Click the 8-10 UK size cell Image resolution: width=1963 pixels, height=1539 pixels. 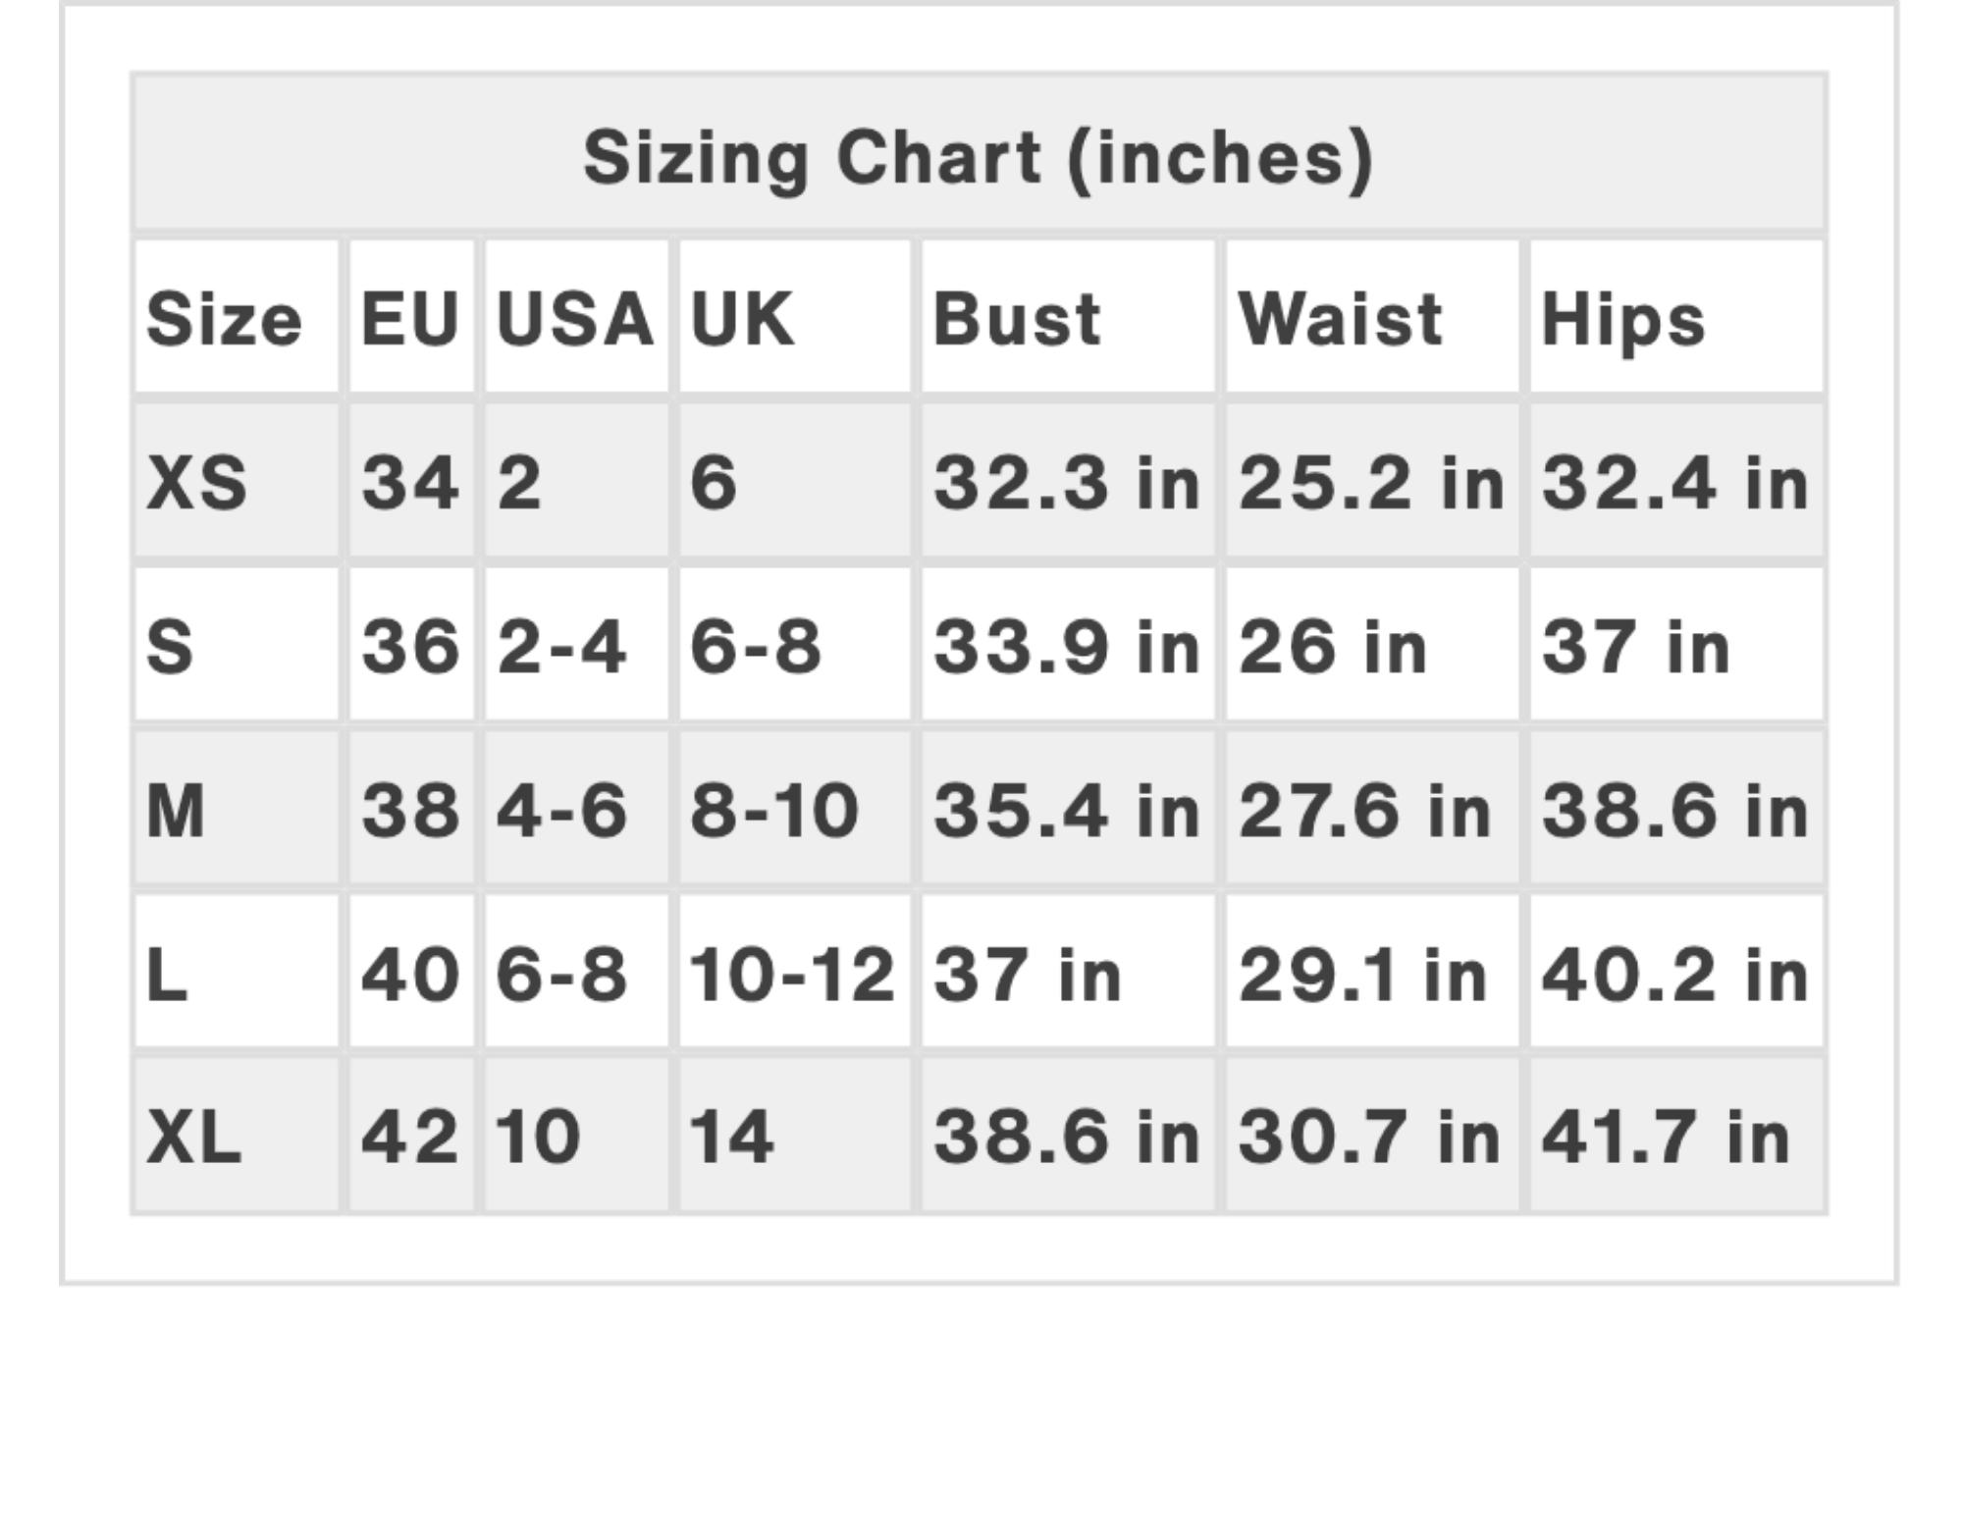[774, 811]
